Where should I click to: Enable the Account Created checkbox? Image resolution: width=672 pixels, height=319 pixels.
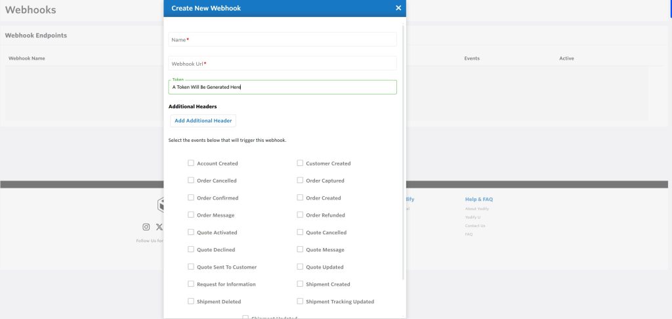pos(191,163)
